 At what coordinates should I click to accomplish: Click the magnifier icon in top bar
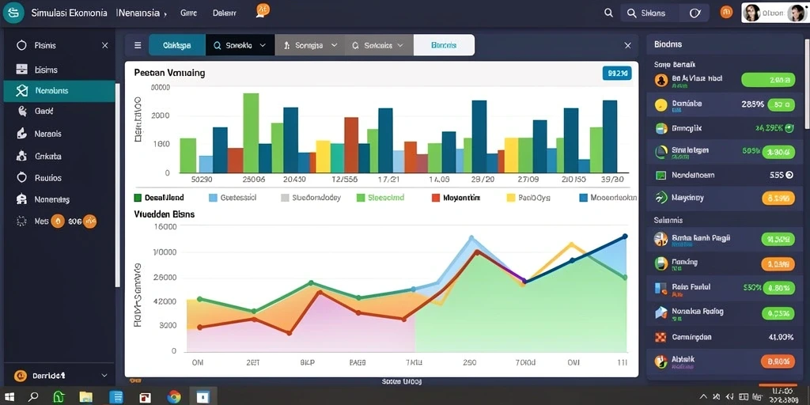pos(608,13)
